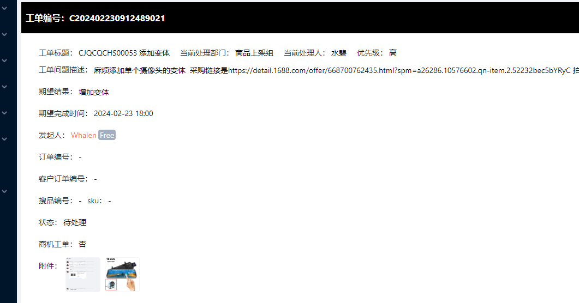Expand the third sidebar chevron from the top
Screen dimensions: 579x303
pyautogui.click(x=4, y=60)
